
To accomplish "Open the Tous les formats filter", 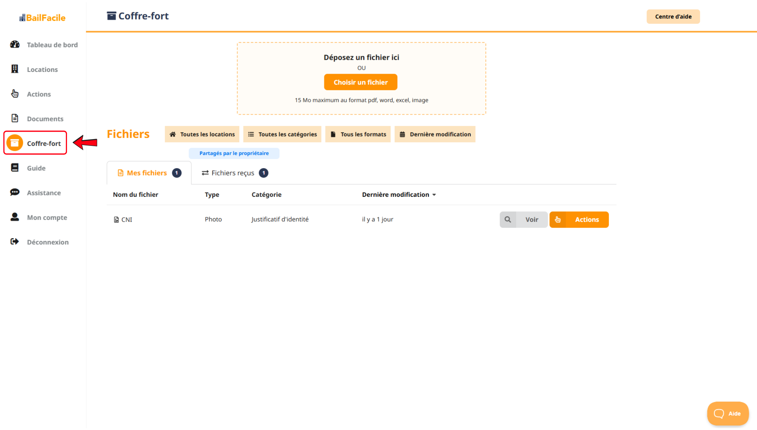I will [x=358, y=134].
